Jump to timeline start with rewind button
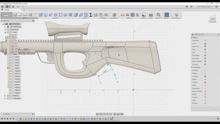The width and height of the screenshot is (220, 124). (2, 119)
